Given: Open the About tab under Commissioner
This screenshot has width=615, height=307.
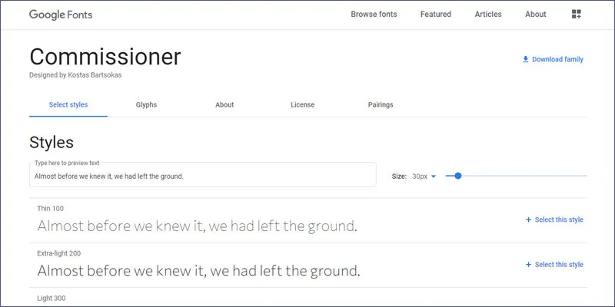Looking at the screenshot, I should 224,105.
